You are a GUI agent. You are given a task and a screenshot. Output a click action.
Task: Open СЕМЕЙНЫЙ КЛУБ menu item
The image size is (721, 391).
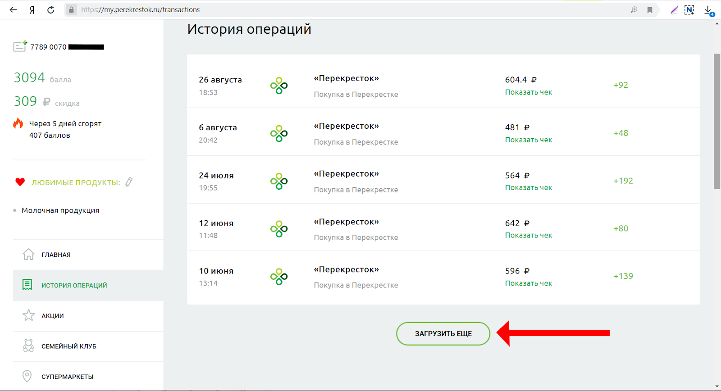[88, 346]
